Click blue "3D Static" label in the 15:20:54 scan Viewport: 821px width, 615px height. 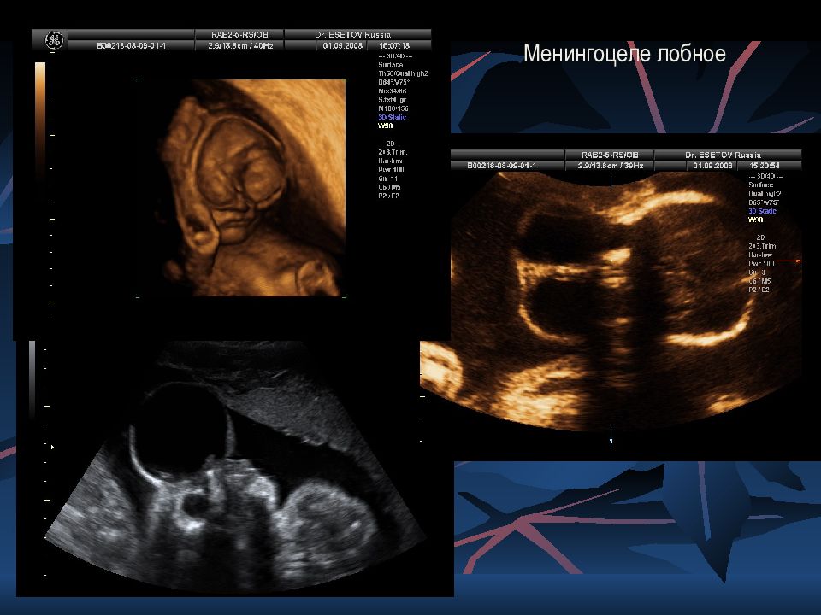coord(762,211)
